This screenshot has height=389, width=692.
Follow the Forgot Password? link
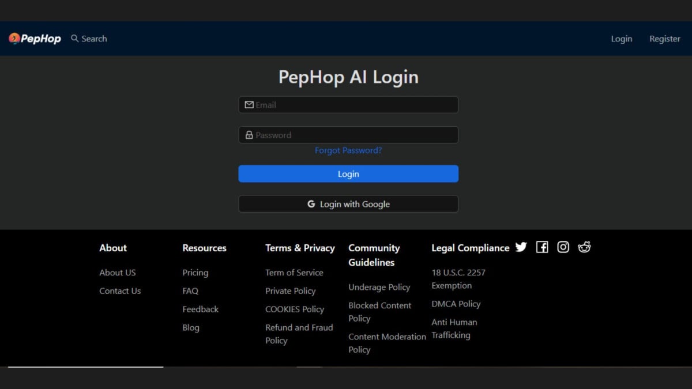click(348, 150)
